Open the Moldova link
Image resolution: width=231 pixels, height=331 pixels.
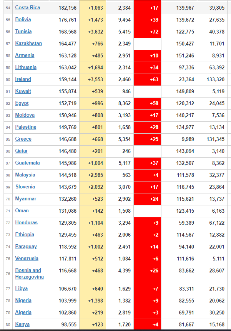click(x=25, y=115)
